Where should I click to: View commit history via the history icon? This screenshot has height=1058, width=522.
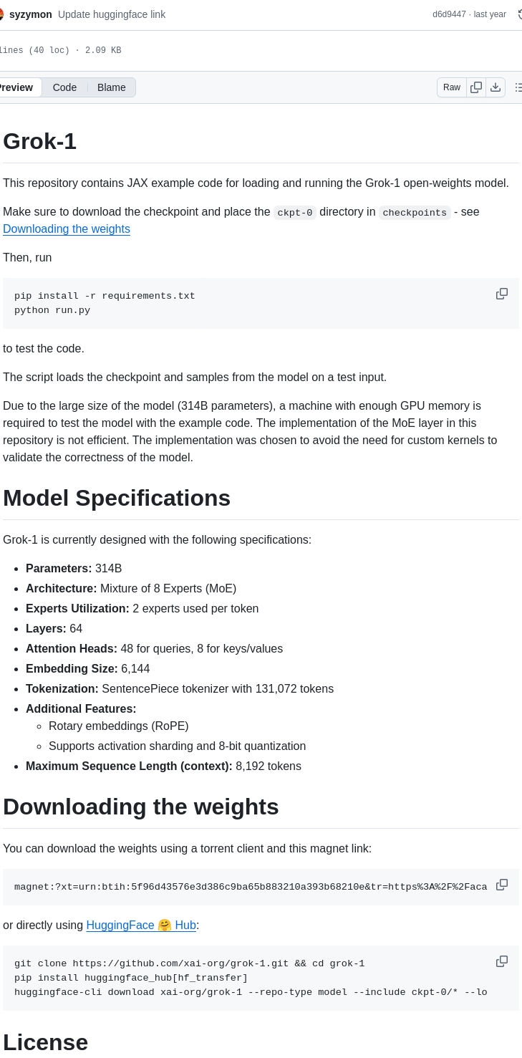[x=520, y=14]
